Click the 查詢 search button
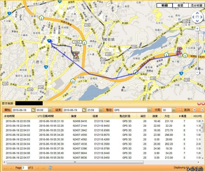The image size is (205, 172). click(x=184, y=110)
